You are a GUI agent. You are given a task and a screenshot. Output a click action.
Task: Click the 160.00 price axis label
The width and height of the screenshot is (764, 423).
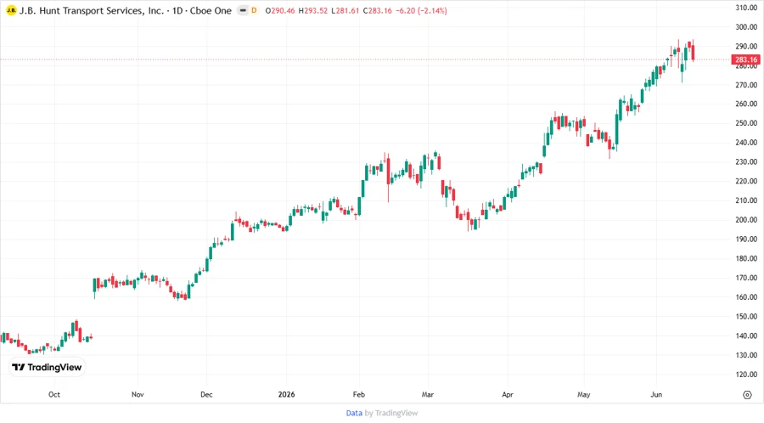coord(746,297)
